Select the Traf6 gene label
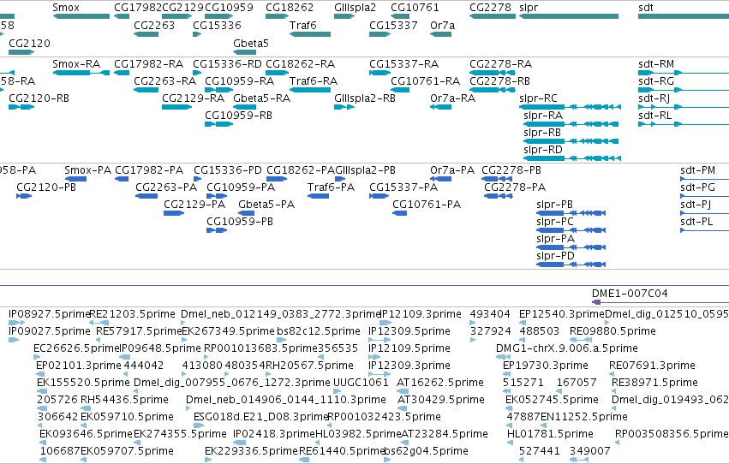The width and height of the screenshot is (729, 464). 302,25
